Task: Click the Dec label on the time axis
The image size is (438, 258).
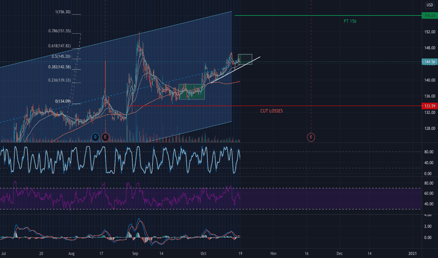Action: tap(340, 253)
